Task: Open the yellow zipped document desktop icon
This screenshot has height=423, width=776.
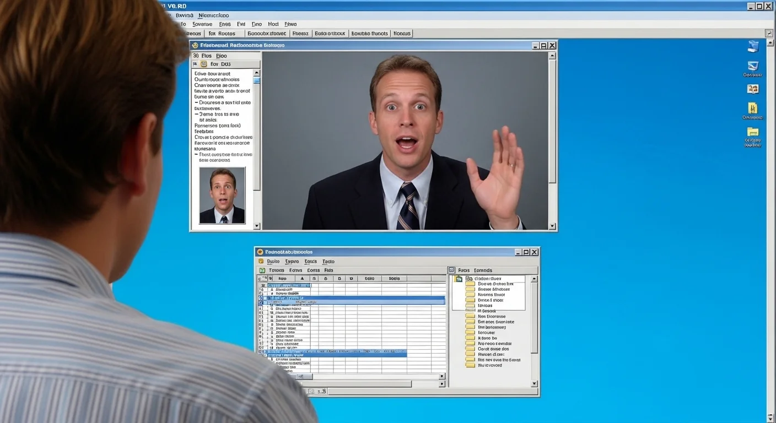Action: click(752, 108)
